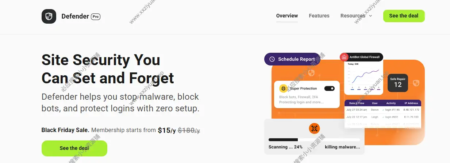This screenshot has width=450, height=163.
Task: Click the orange skull malware icon
Action: click(314, 128)
